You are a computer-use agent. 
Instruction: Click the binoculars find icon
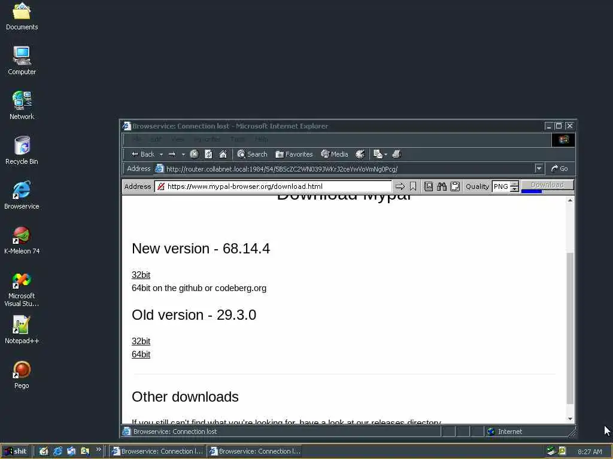[x=442, y=186]
